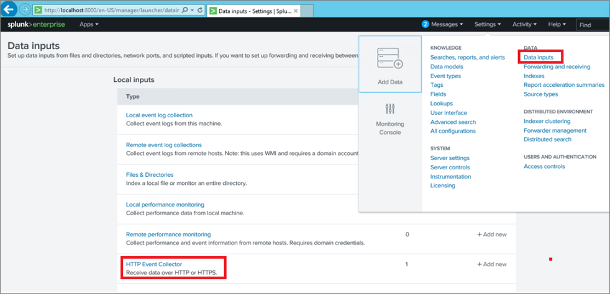Open Instrumentation settings
Image resolution: width=610 pixels, height=294 pixels.
(x=450, y=176)
